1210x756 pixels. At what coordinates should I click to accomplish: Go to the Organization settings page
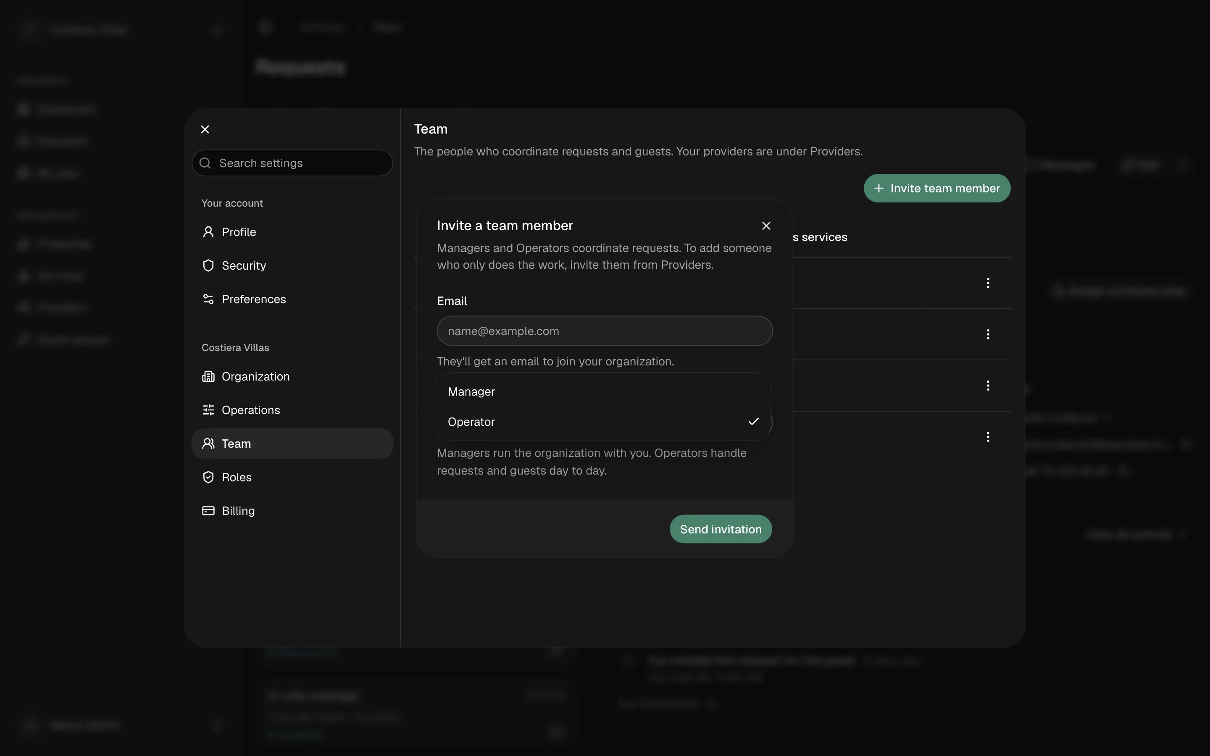tap(292, 376)
